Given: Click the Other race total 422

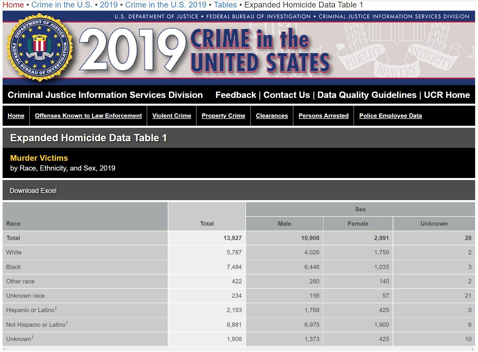Looking at the screenshot, I should pos(237,281).
